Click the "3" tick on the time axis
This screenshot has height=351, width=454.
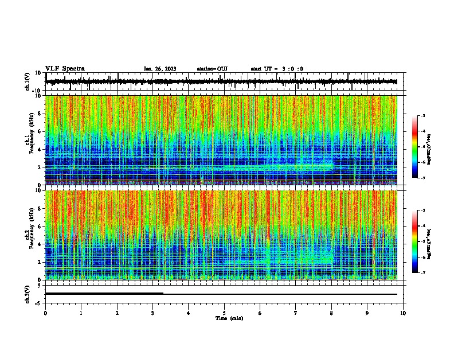(x=152, y=313)
